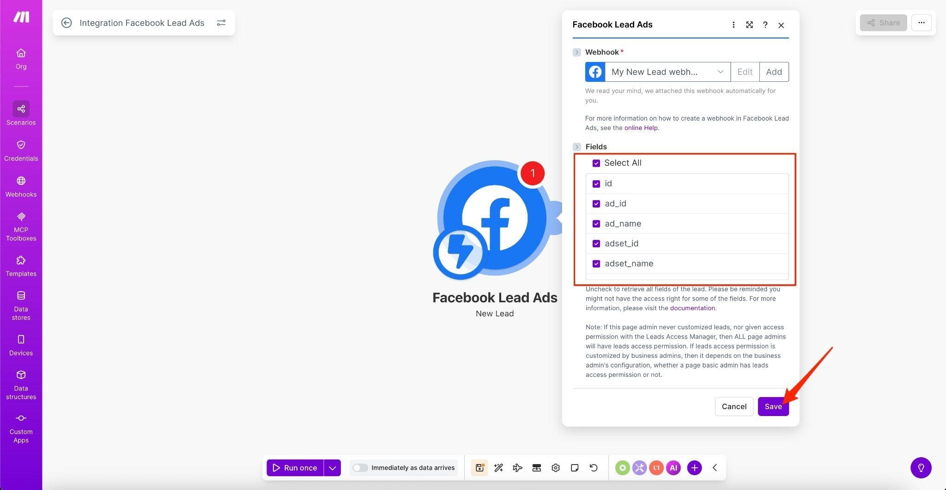The image size is (946, 490).
Task: Open the orange text parser icon
Action: point(656,468)
